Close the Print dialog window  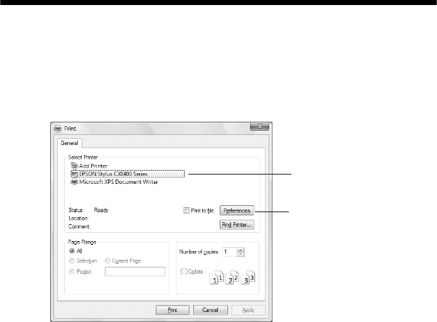tap(259, 126)
